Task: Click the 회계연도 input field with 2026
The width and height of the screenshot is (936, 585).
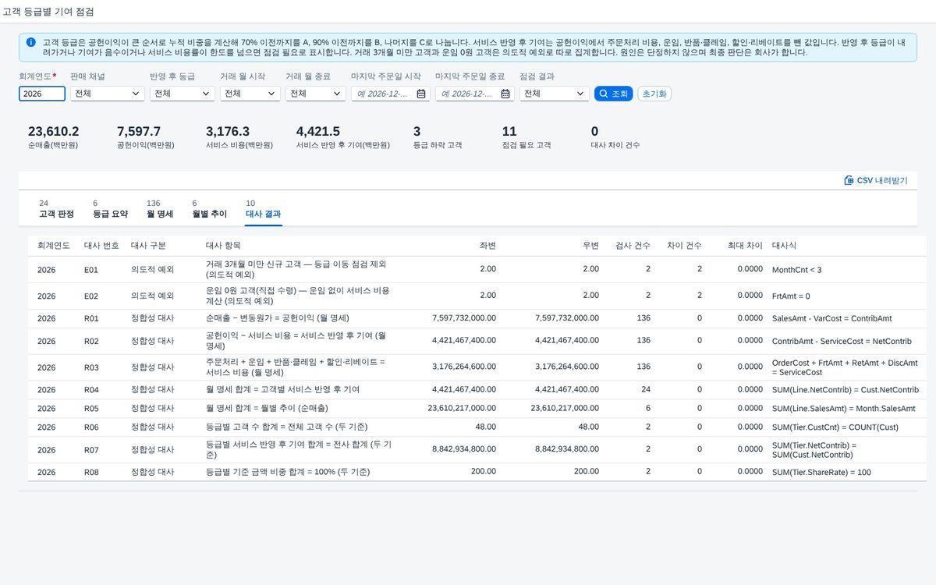Action: (42, 94)
